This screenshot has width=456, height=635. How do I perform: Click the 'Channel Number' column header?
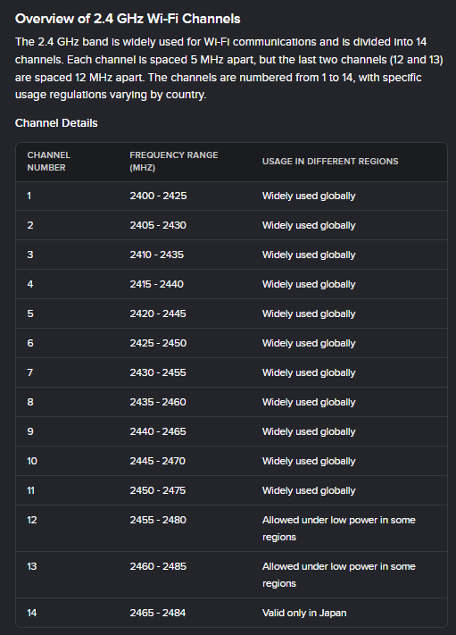[x=48, y=161]
